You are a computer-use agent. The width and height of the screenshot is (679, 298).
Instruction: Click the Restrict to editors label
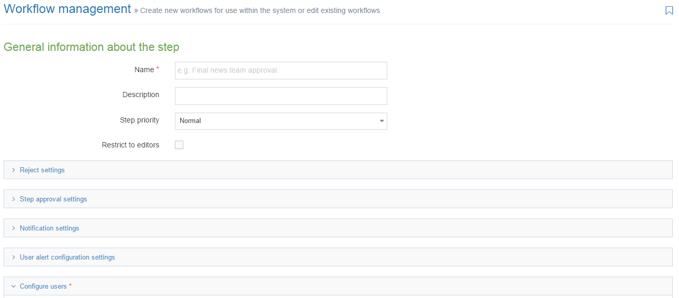click(x=130, y=145)
